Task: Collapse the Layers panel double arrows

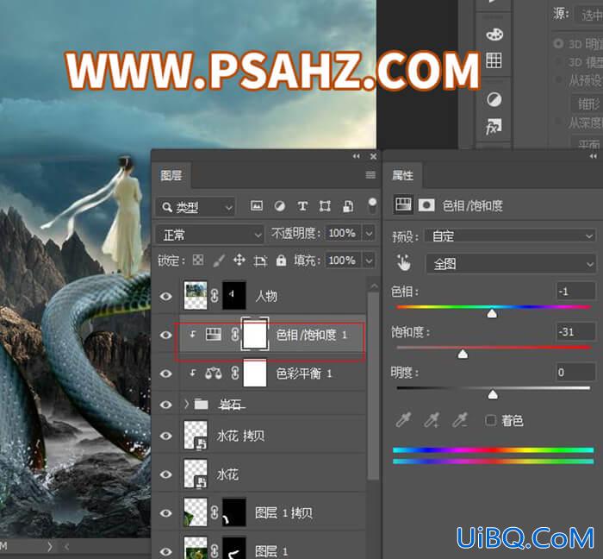Action: click(357, 156)
